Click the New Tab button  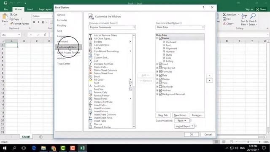tap(163, 115)
